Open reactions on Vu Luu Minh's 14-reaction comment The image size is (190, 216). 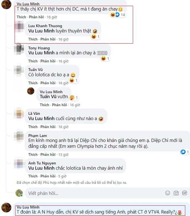click(118, 15)
